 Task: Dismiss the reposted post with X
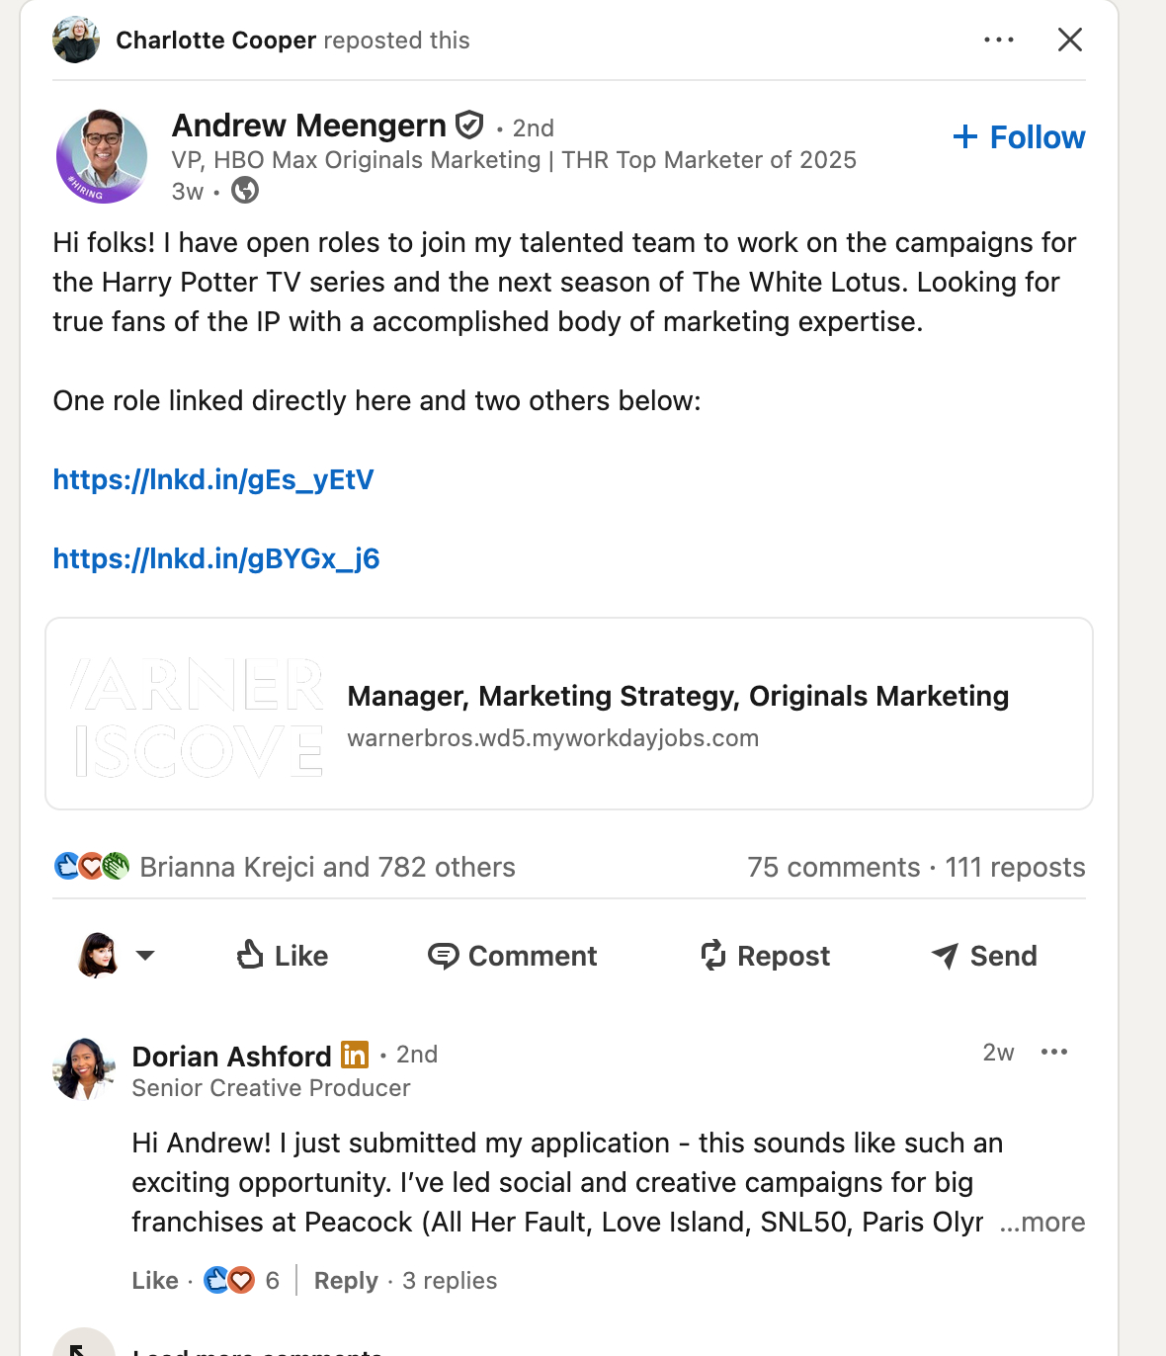click(1069, 41)
